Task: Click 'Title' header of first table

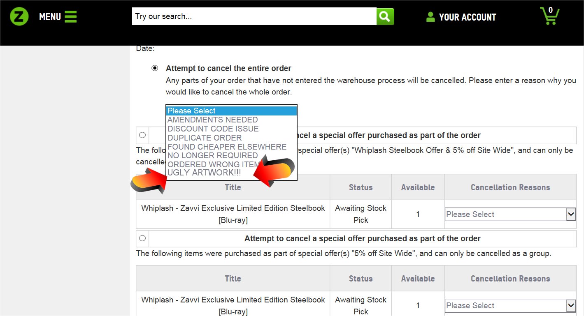Action: click(x=233, y=187)
